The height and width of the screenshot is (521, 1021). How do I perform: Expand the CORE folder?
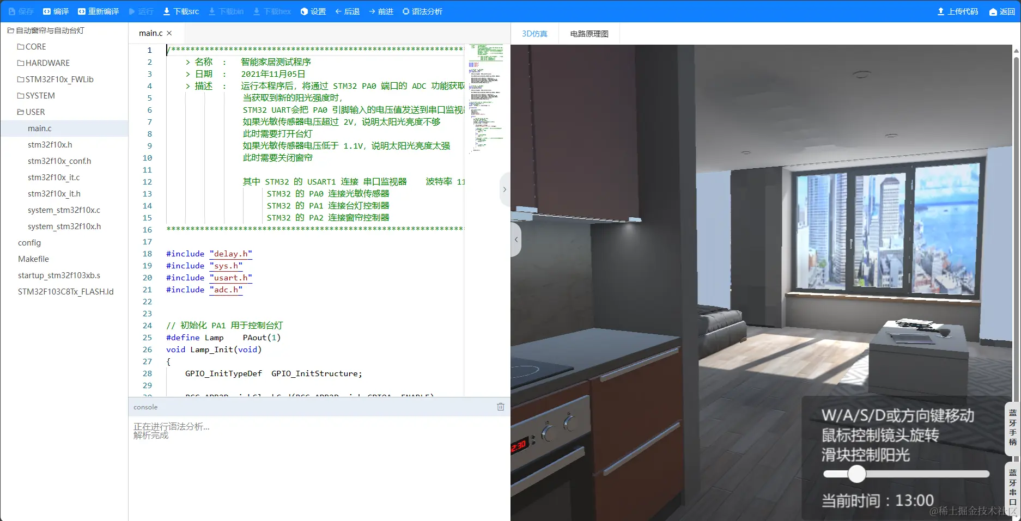(32, 47)
